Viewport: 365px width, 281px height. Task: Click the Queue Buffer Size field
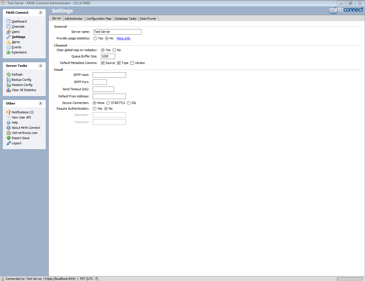[108, 57]
